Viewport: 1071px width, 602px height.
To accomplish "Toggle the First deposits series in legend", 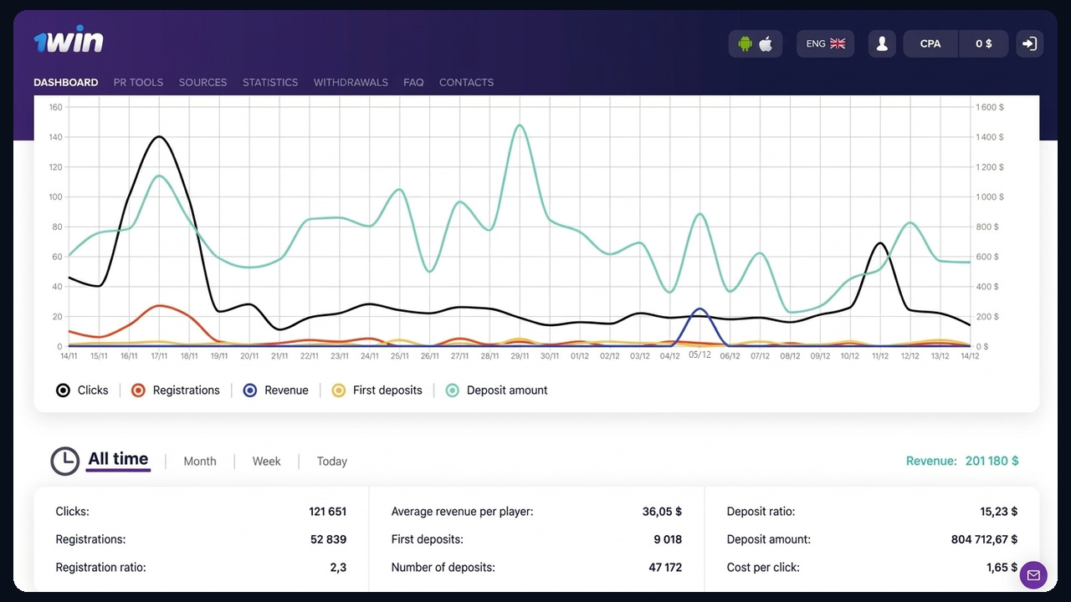I will (377, 390).
